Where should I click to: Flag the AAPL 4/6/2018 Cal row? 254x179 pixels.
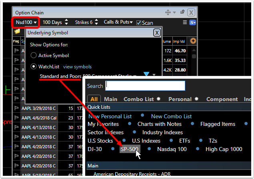16,117
